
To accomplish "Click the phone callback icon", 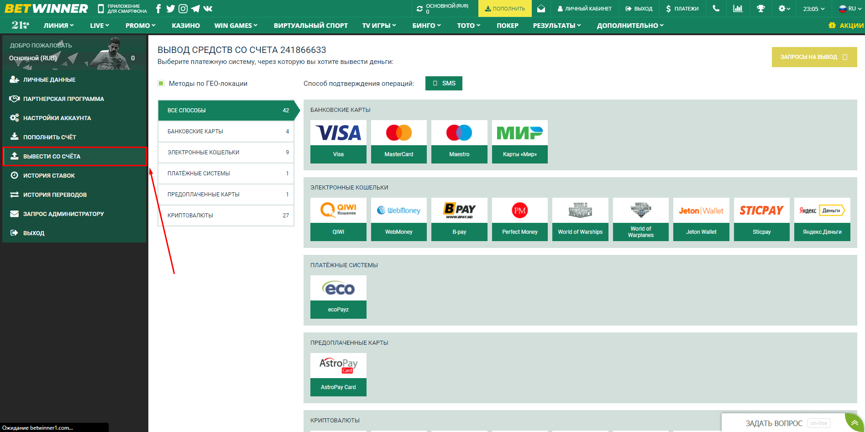I will click(716, 9).
